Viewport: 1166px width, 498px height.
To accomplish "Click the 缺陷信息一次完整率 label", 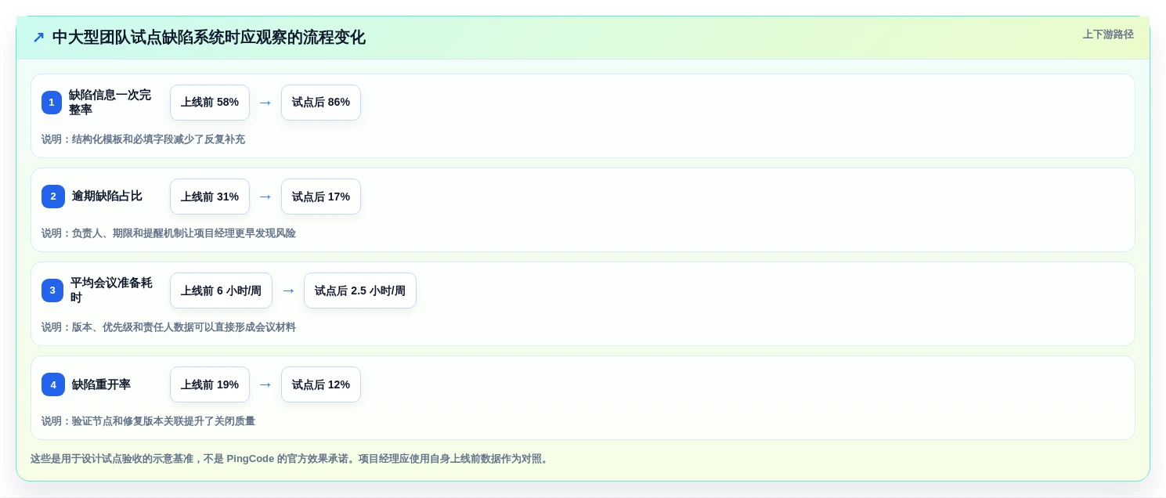I will click(x=110, y=103).
